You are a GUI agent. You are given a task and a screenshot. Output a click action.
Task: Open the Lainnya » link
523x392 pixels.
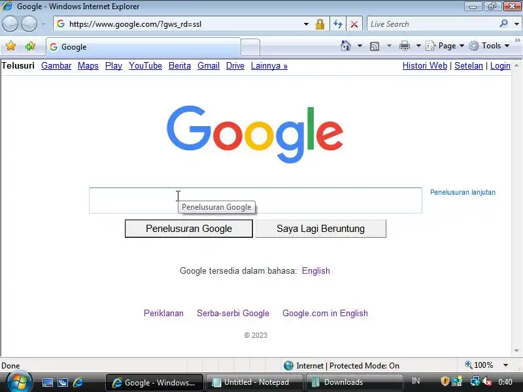coord(269,66)
